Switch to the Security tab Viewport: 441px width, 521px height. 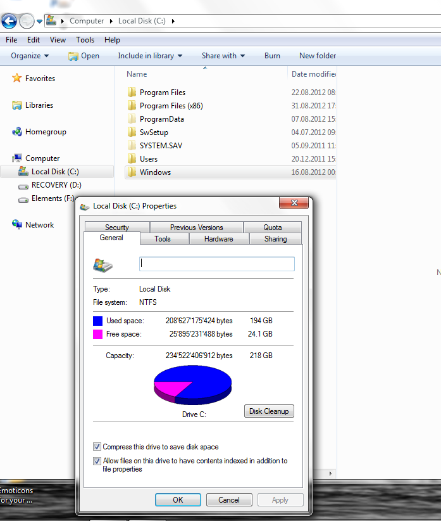[x=117, y=228]
